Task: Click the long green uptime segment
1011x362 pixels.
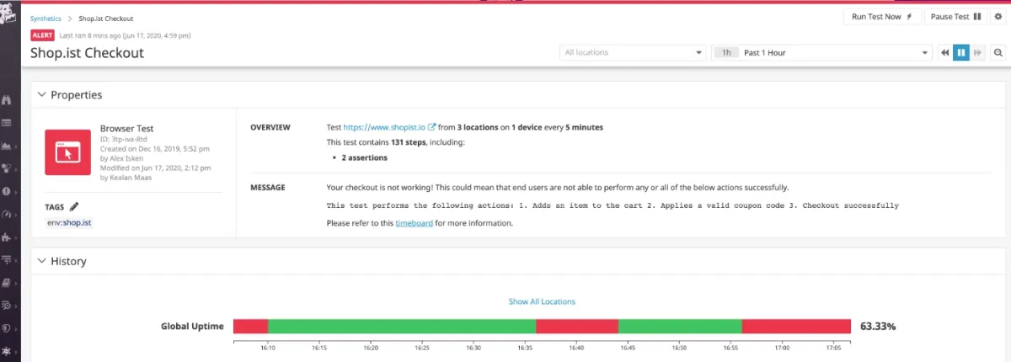Action: [402, 326]
